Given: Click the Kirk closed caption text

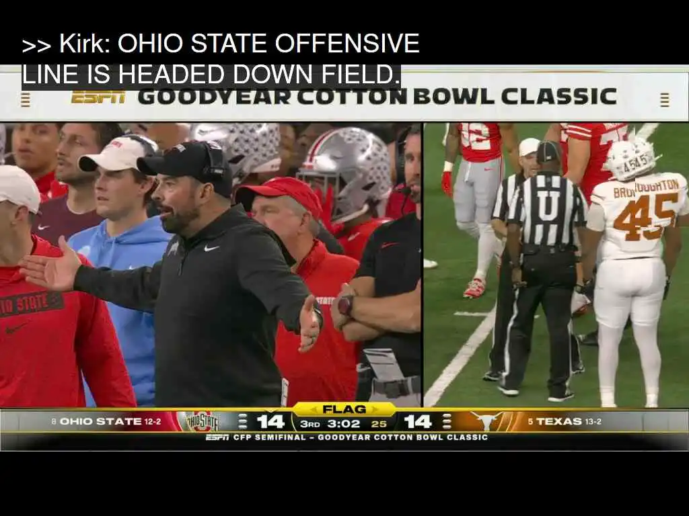Looking at the screenshot, I should 221,58.
